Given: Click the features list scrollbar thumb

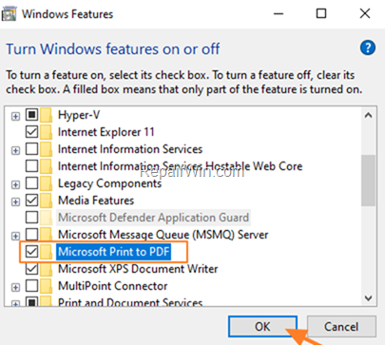Looking at the screenshot, I should [x=368, y=181].
